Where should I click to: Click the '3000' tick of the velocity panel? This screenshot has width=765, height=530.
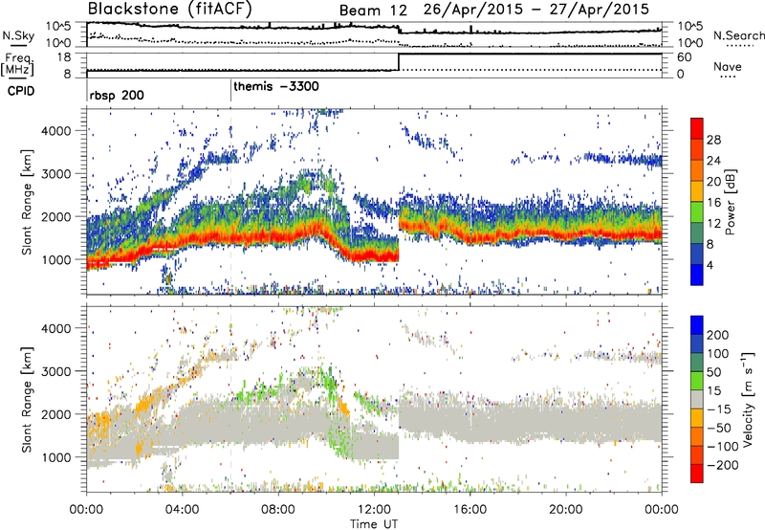point(55,371)
